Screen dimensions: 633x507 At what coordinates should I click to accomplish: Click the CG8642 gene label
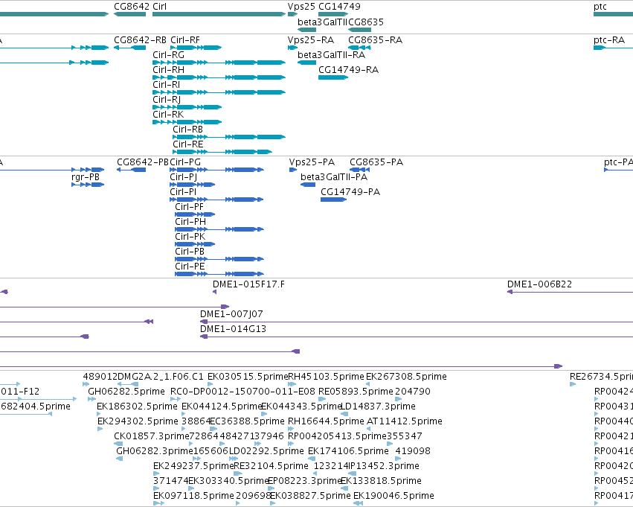(x=132, y=7)
